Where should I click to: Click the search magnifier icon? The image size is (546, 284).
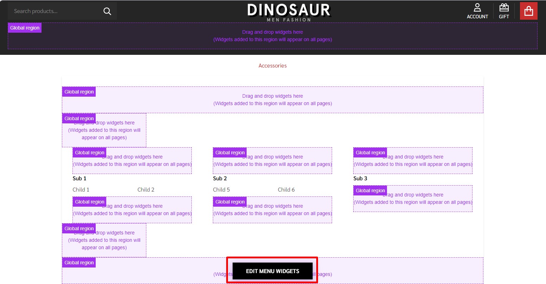pos(107,11)
